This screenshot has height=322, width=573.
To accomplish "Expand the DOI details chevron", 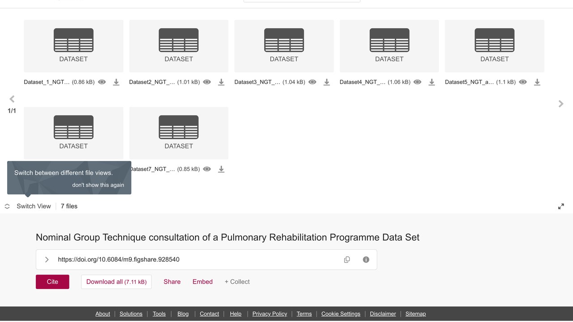I will click(x=47, y=259).
